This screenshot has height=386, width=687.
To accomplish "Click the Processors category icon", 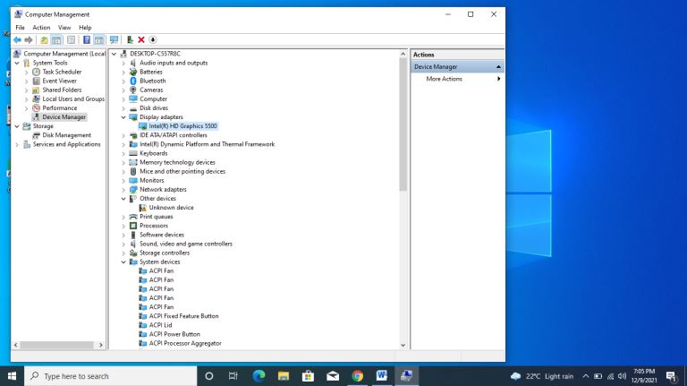I will pyautogui.click(x=133, y=226).
